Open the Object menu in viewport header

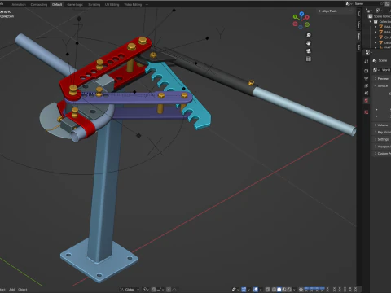coord(23,290)
